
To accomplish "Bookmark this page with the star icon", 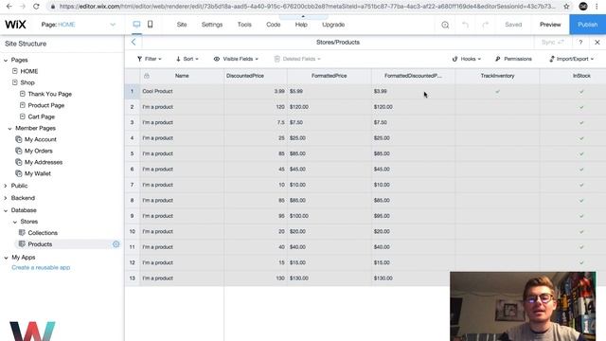I will (566, 7).
